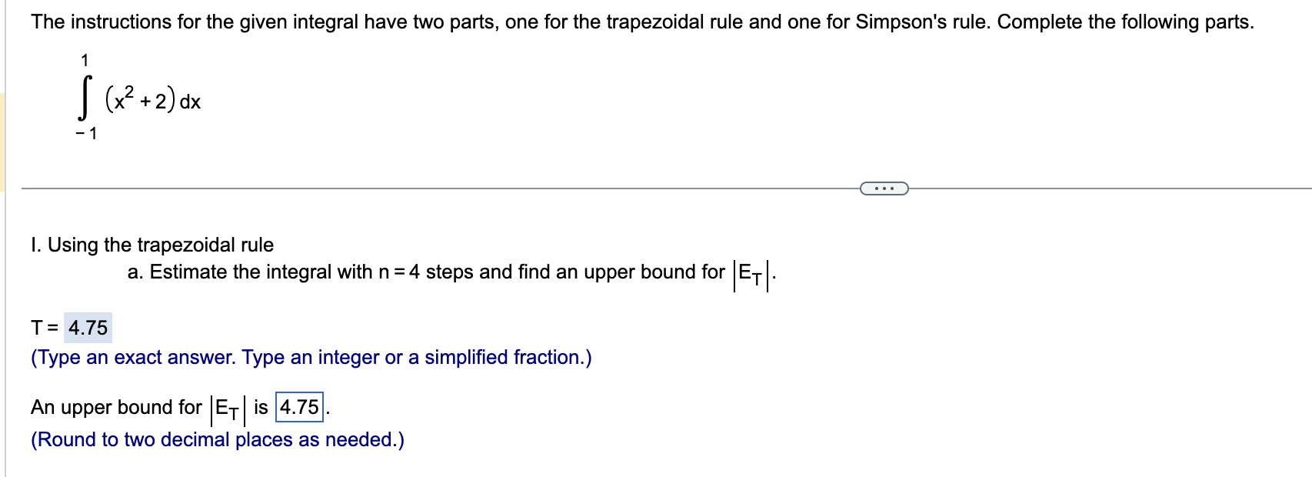Expand the question options via ellipsis
Viewport: 1312px width, 477px height.
tap(886, 187)
